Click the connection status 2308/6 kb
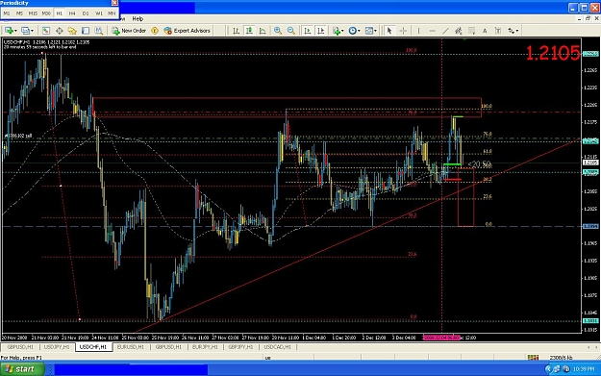 coord(561,358)
